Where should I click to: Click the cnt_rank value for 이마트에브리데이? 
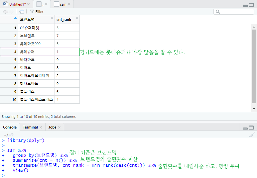pos(67,75)
